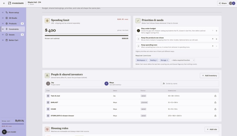Click the Spending limit dollar icon
237x136 pixels.
[47, 21]
